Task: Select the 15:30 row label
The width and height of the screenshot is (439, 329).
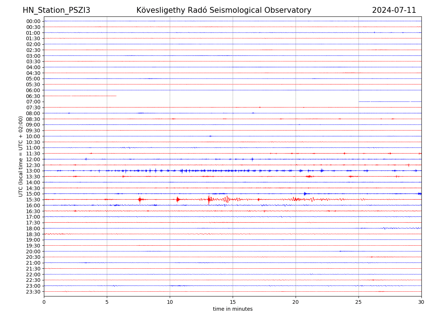Action: tap(33, 200)
